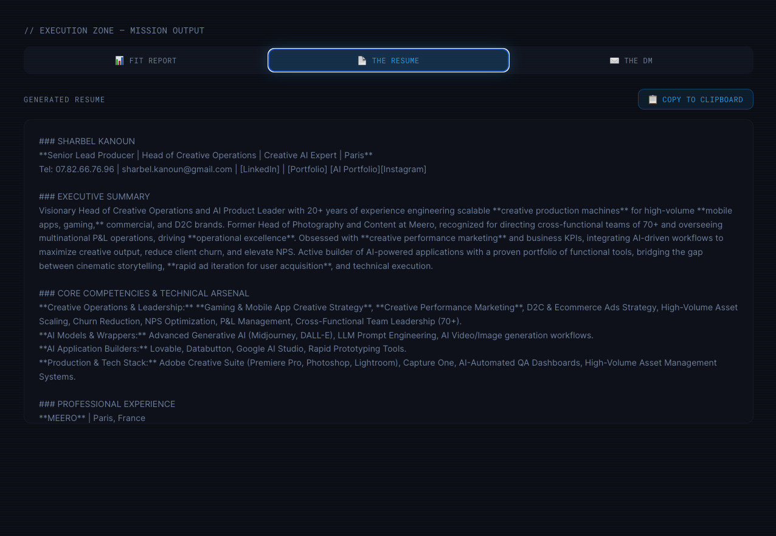The width and height of the screenshot is (776, 536).
Task: Open The DM tab
Action: pos(631,61)
